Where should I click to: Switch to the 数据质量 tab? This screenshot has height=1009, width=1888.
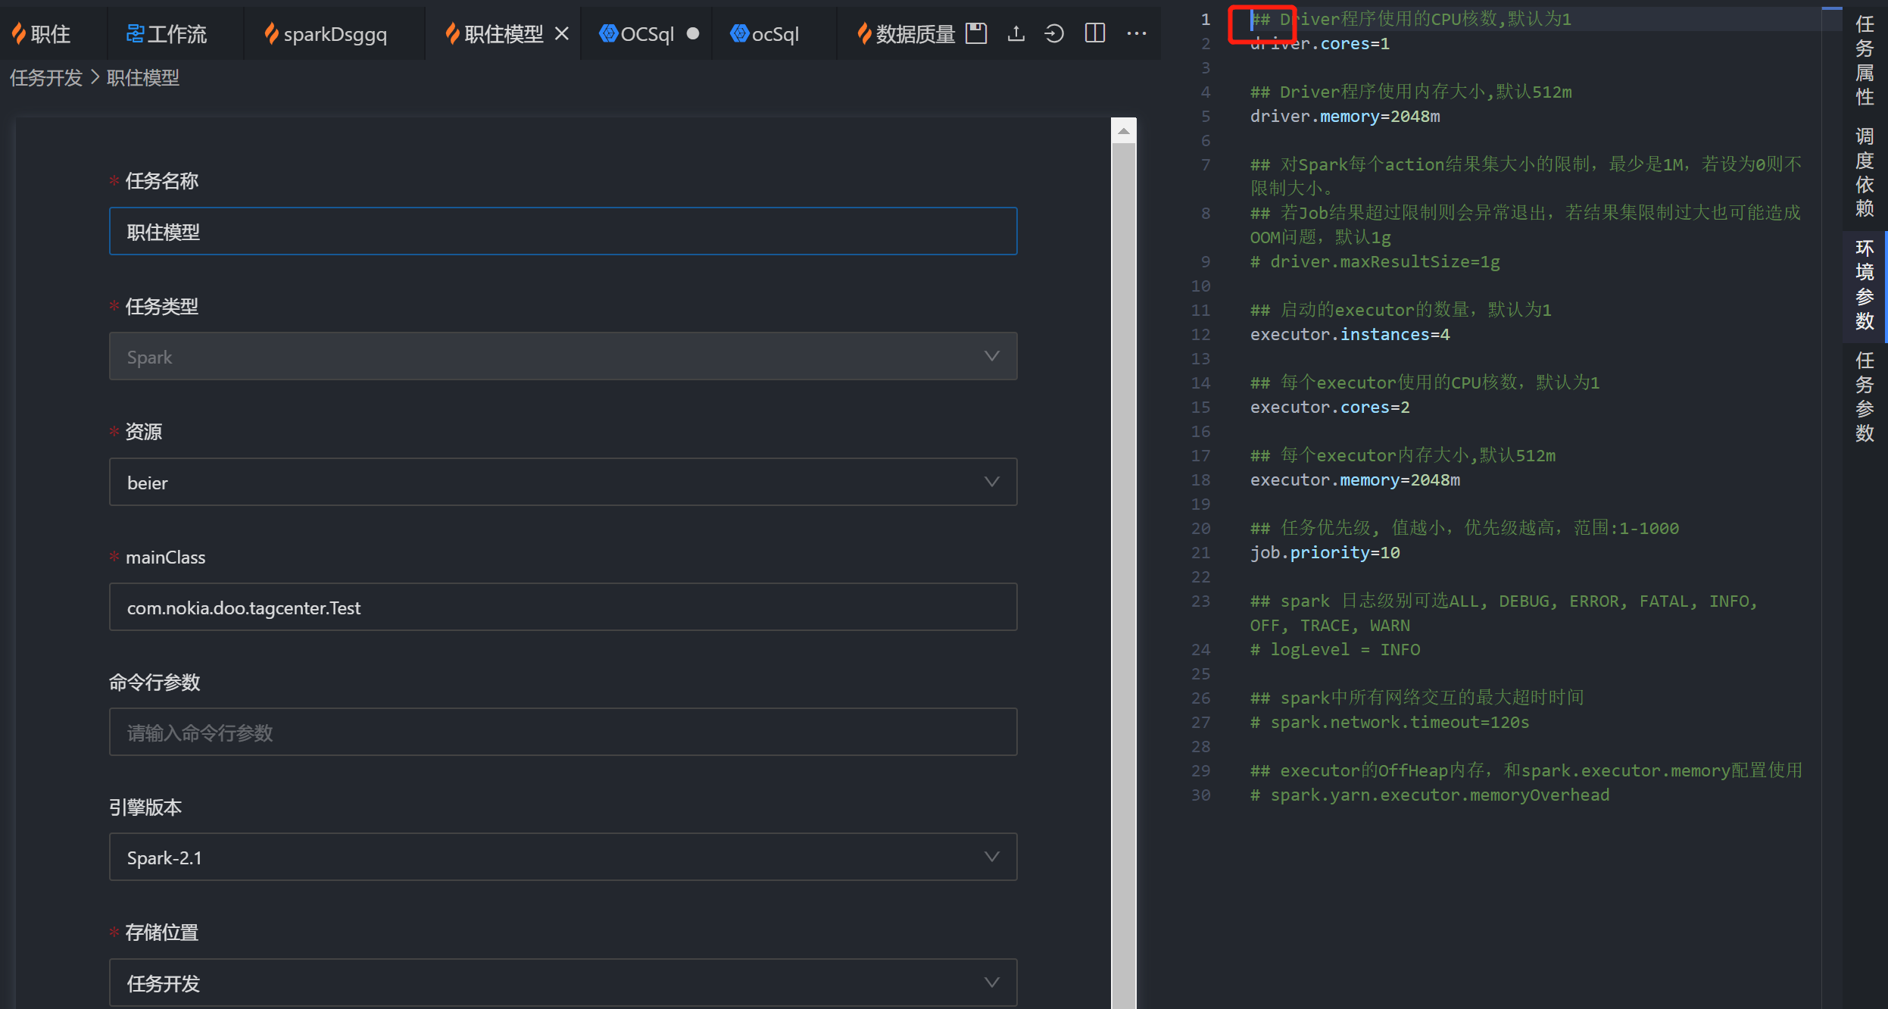(x=905, y=33)
